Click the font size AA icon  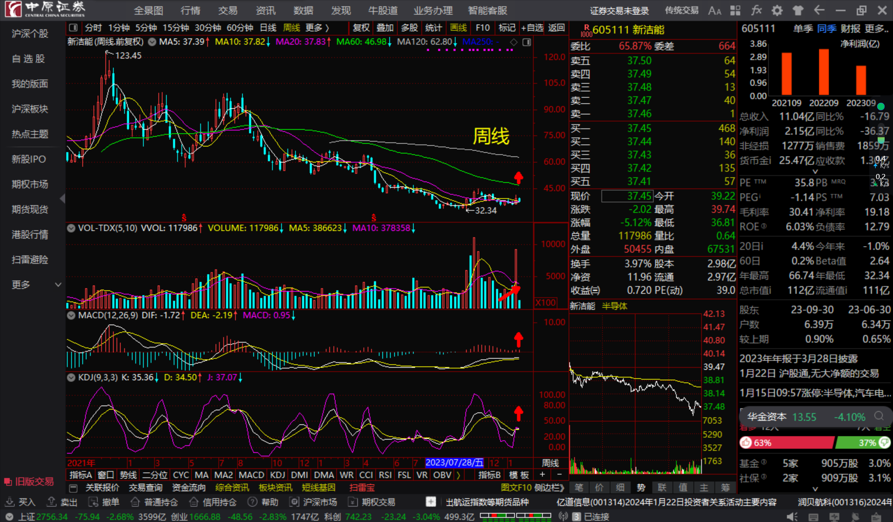[x=714, y=11]
